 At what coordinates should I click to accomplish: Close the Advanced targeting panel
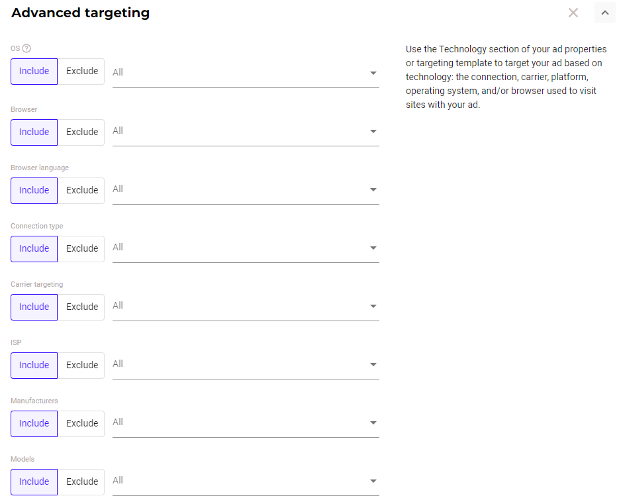point(573,13)
